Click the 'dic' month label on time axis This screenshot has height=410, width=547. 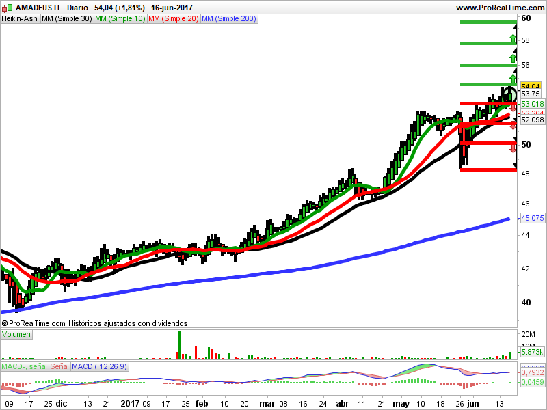click(62, 404)
